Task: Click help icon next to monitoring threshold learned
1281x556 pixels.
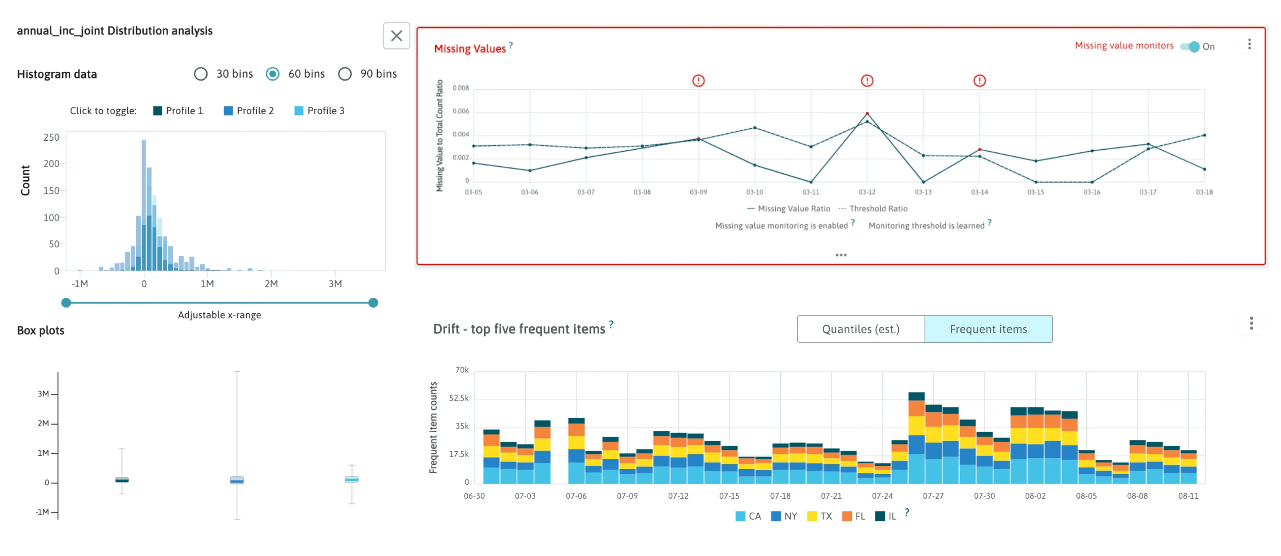Action: [989, 223]
